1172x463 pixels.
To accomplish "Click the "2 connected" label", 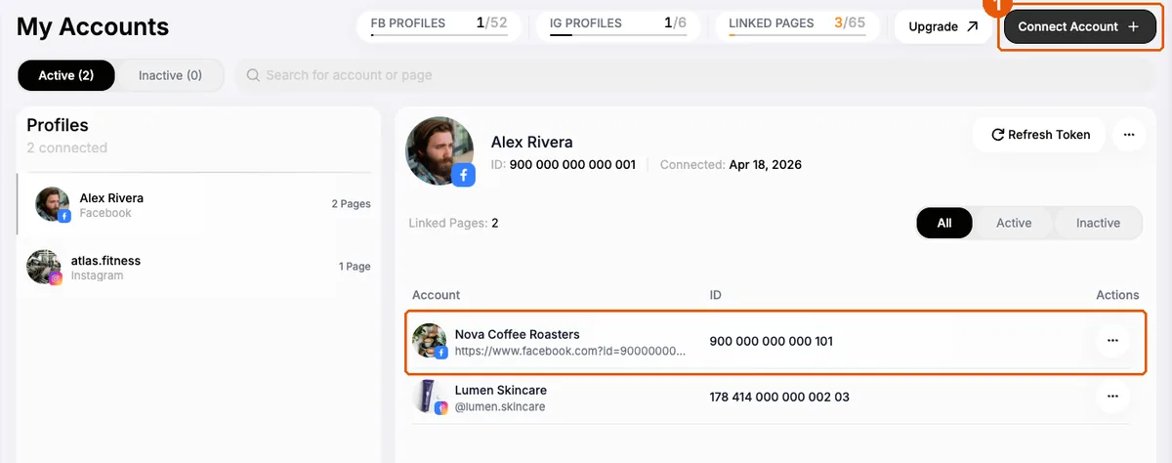I will [x=66, y=147].
